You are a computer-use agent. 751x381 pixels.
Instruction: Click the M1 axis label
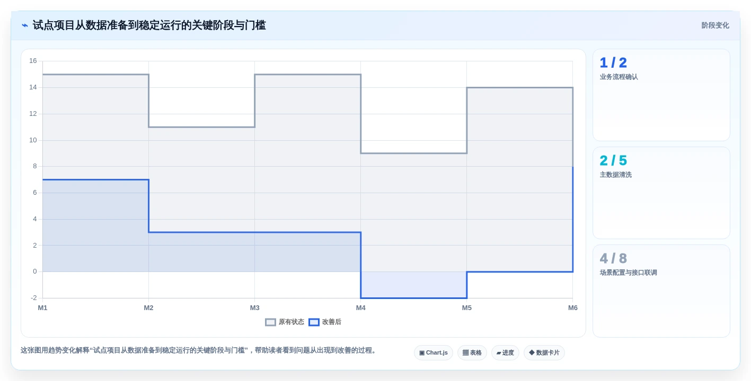[x=42, y=308]
